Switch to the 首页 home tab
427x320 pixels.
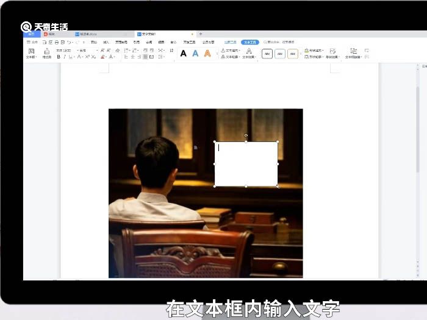pyautogui.click(x=32, y=34)
